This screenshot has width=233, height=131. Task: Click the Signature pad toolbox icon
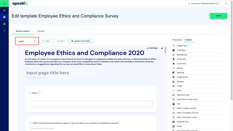tap(173, 95)
